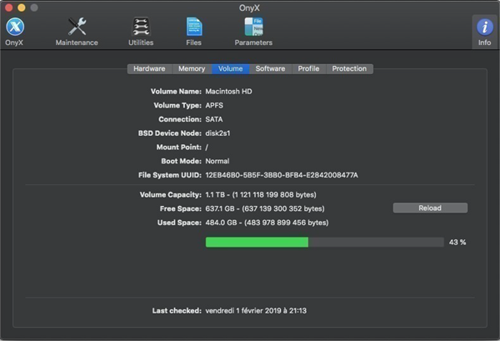The image size is (500, 341).
Task: Click the Normal boot mode value
Action: (x=217, y=161)
